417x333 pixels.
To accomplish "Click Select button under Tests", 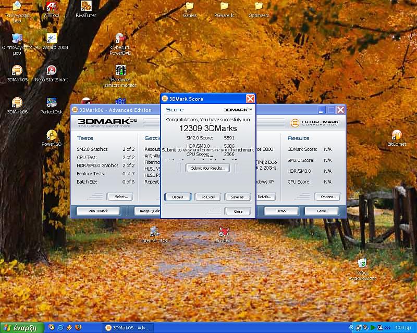I will pos(120,197).
